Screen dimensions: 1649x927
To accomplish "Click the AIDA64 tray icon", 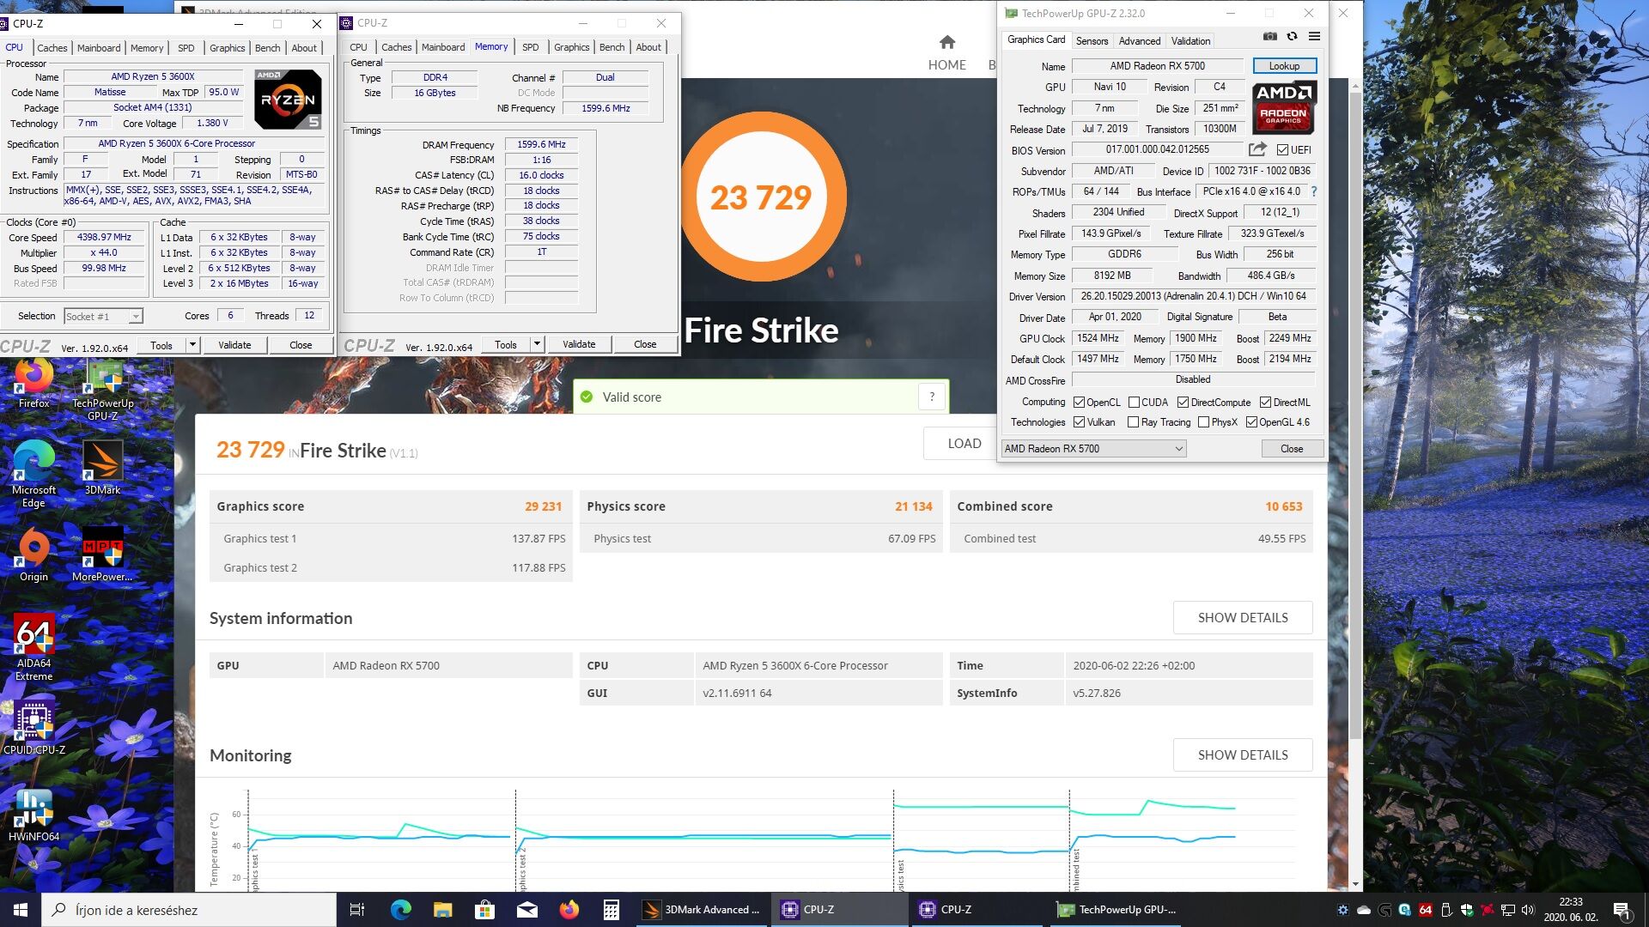I will click(1426, 910).
